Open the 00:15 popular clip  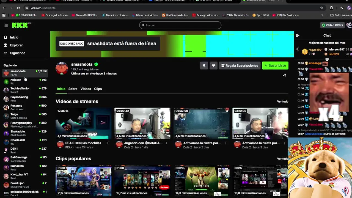tap(260, 181)
